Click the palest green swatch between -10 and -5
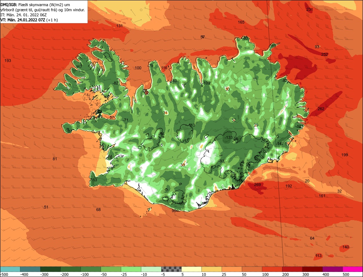The width and height of the screenshot is (363, 277). click(x=151, y=269)
